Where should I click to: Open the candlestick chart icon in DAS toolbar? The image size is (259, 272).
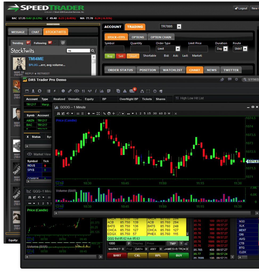click(90, 91)
